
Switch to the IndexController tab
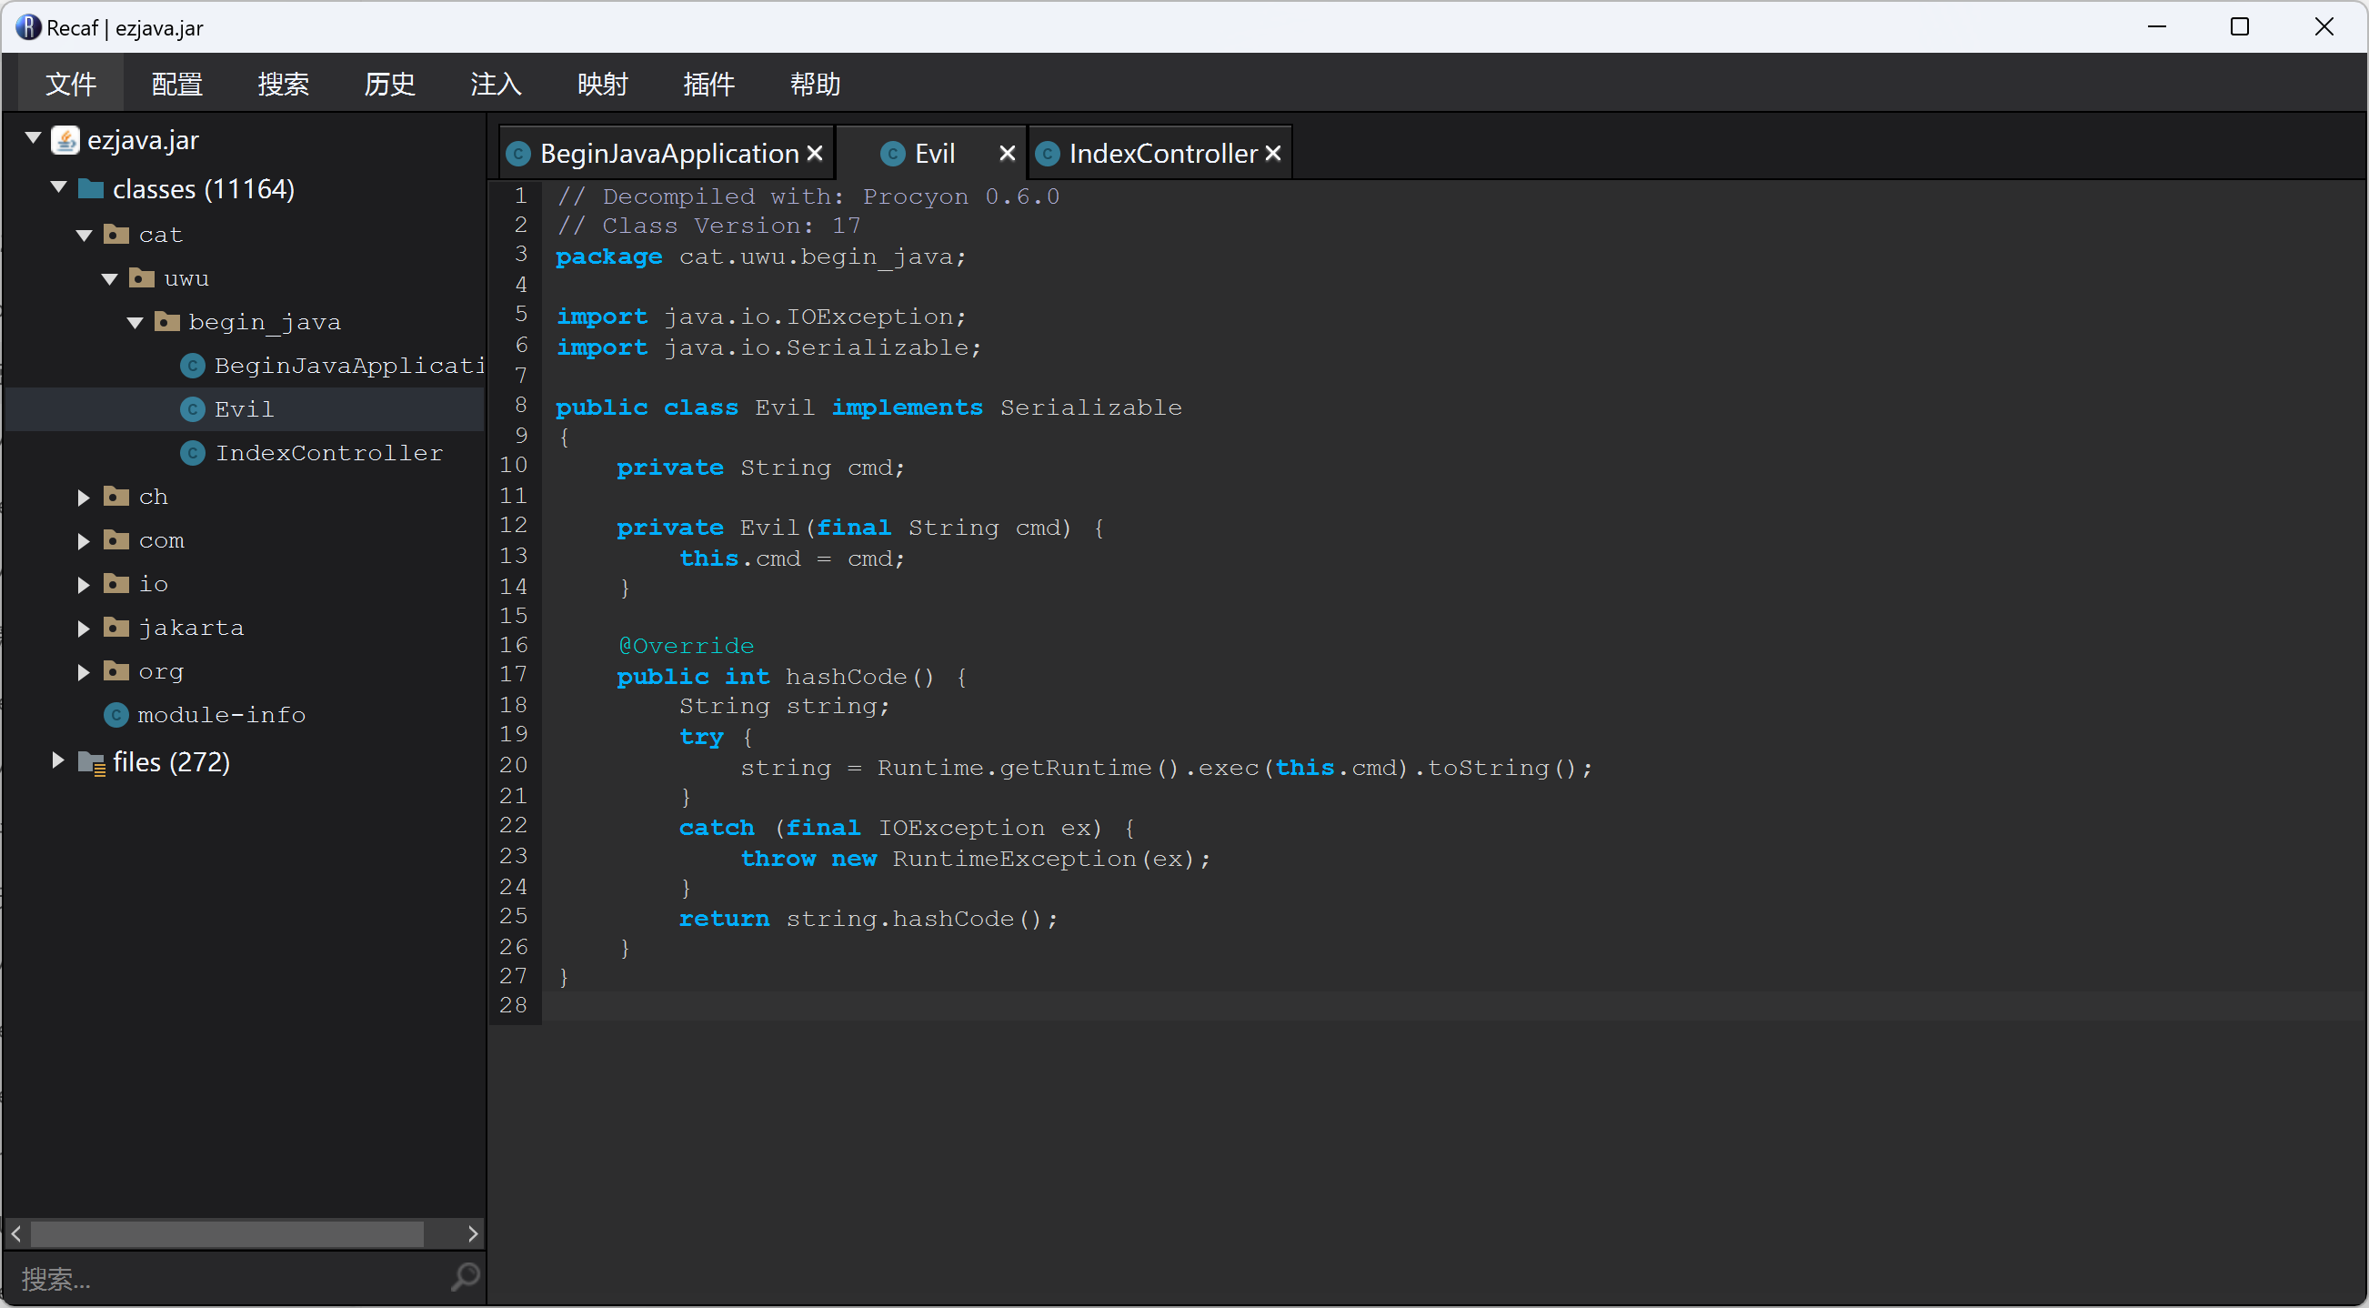click(1161, 154)
